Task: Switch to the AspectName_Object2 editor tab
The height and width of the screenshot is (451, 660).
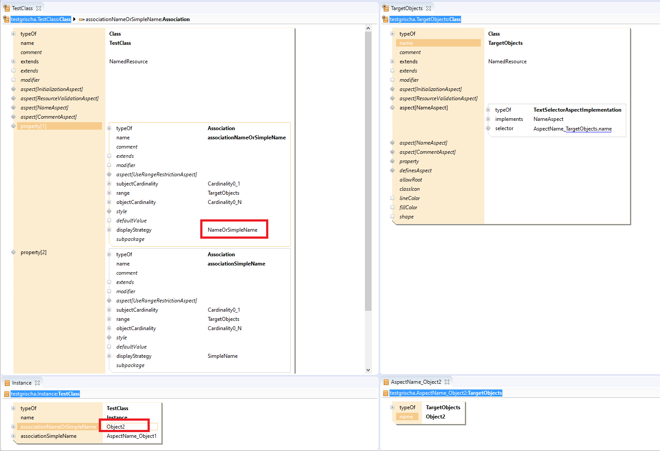Action: click(415, 382)
